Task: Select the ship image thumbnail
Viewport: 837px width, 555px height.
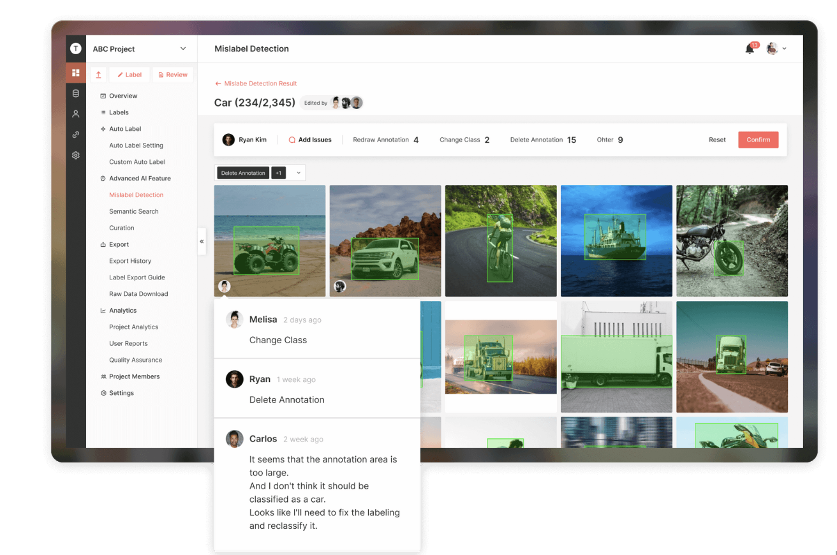Action: coord(616,241)
